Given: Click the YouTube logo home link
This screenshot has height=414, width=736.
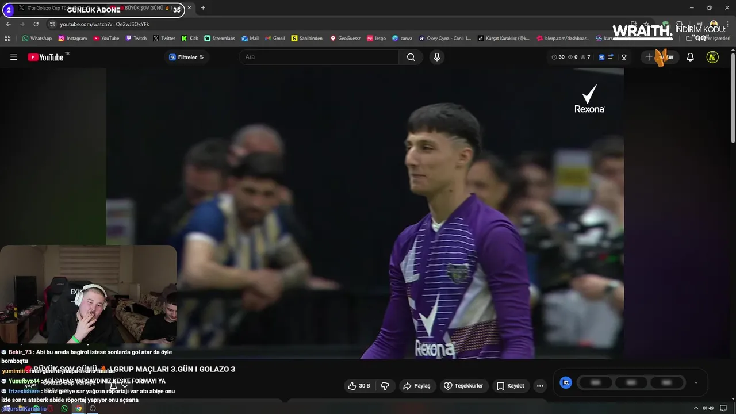Looking at the screenshot, I should tap(45, 57).
